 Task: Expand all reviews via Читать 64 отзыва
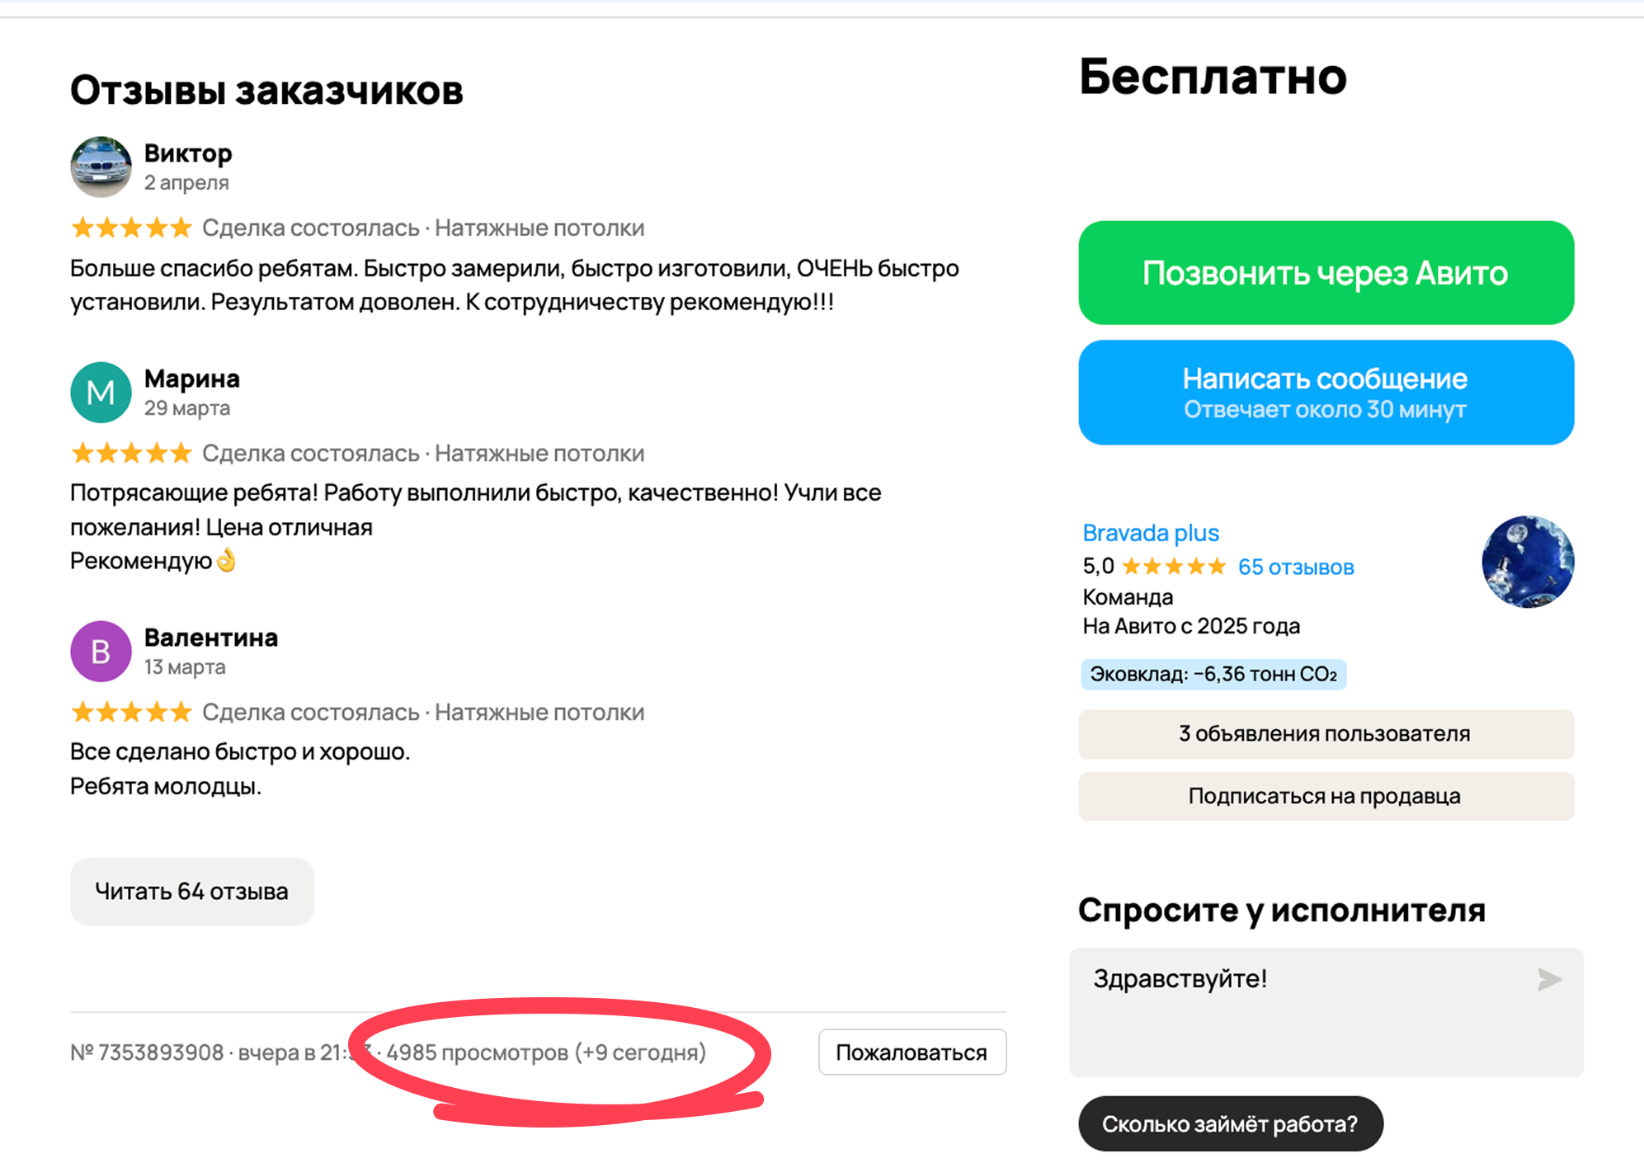point(191,891)
